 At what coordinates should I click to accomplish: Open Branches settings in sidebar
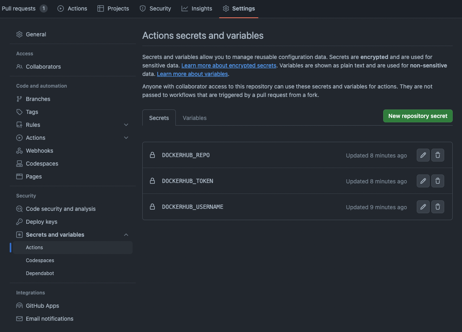(38, 99)
